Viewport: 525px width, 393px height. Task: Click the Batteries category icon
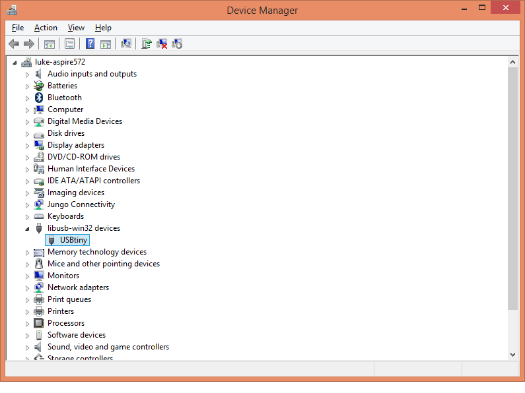click(x=39, y=86)
